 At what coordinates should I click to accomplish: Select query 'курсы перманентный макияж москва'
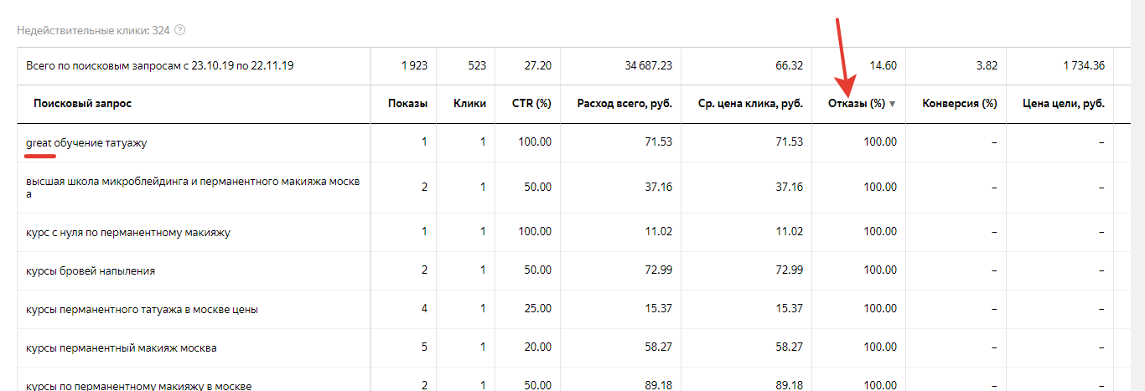[x=115, y=347]
